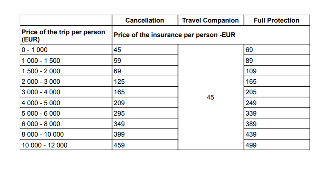Select Cancellation price 59
The image size is (333, 172).
click(118, 61)
